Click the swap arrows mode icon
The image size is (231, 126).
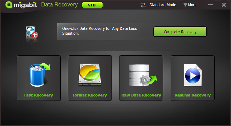(143, 5)
